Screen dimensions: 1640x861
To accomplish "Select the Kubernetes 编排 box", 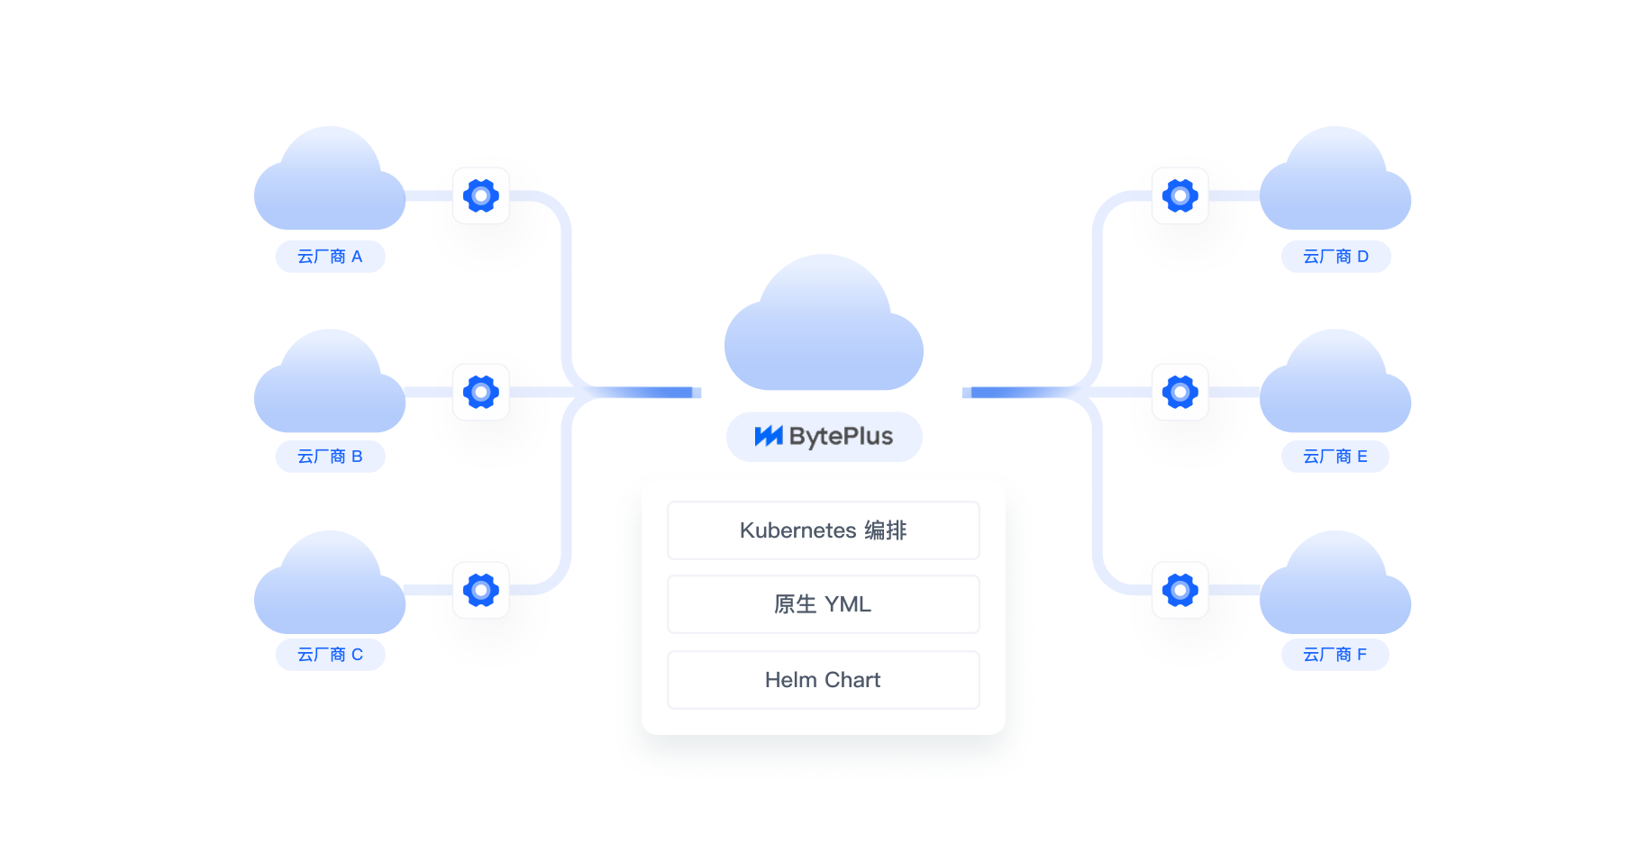I will 823,530.
